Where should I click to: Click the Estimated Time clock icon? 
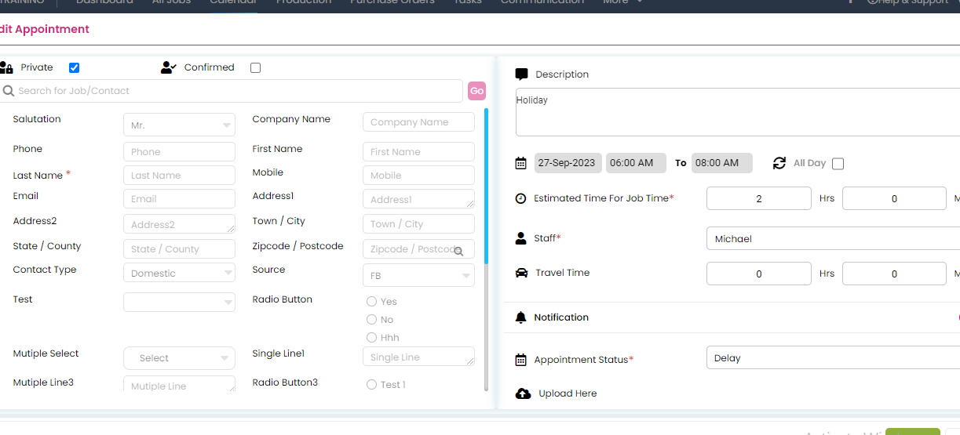[x=520, y=198]
